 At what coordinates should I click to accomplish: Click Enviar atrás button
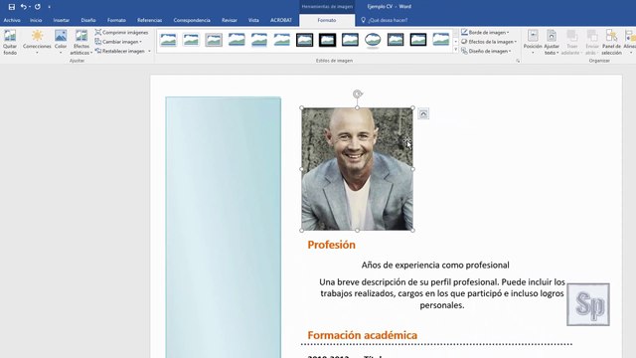click(592, 42)
